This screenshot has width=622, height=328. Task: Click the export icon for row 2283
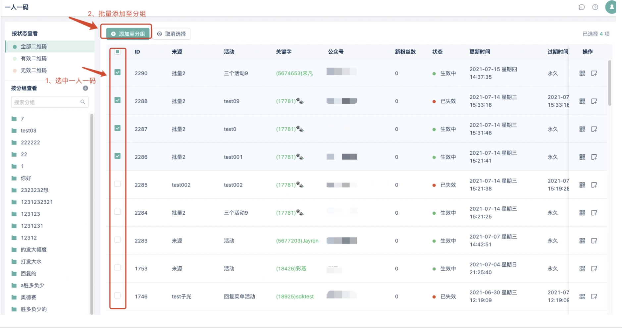click(x=594, y=241)
